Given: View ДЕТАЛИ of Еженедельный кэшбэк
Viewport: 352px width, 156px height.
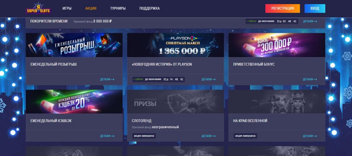Looking at the screenshot, I should coord(107,136).
